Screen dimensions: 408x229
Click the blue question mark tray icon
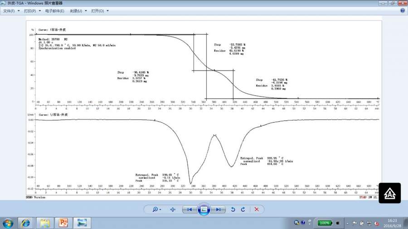303,223
